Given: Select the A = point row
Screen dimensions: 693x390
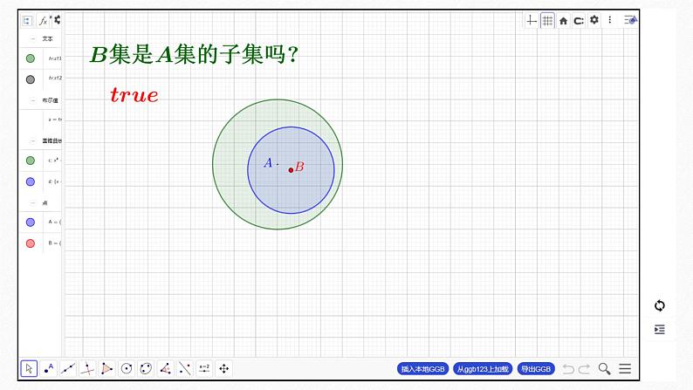Looking at the screenshot, I should click(x=53, y=222).
